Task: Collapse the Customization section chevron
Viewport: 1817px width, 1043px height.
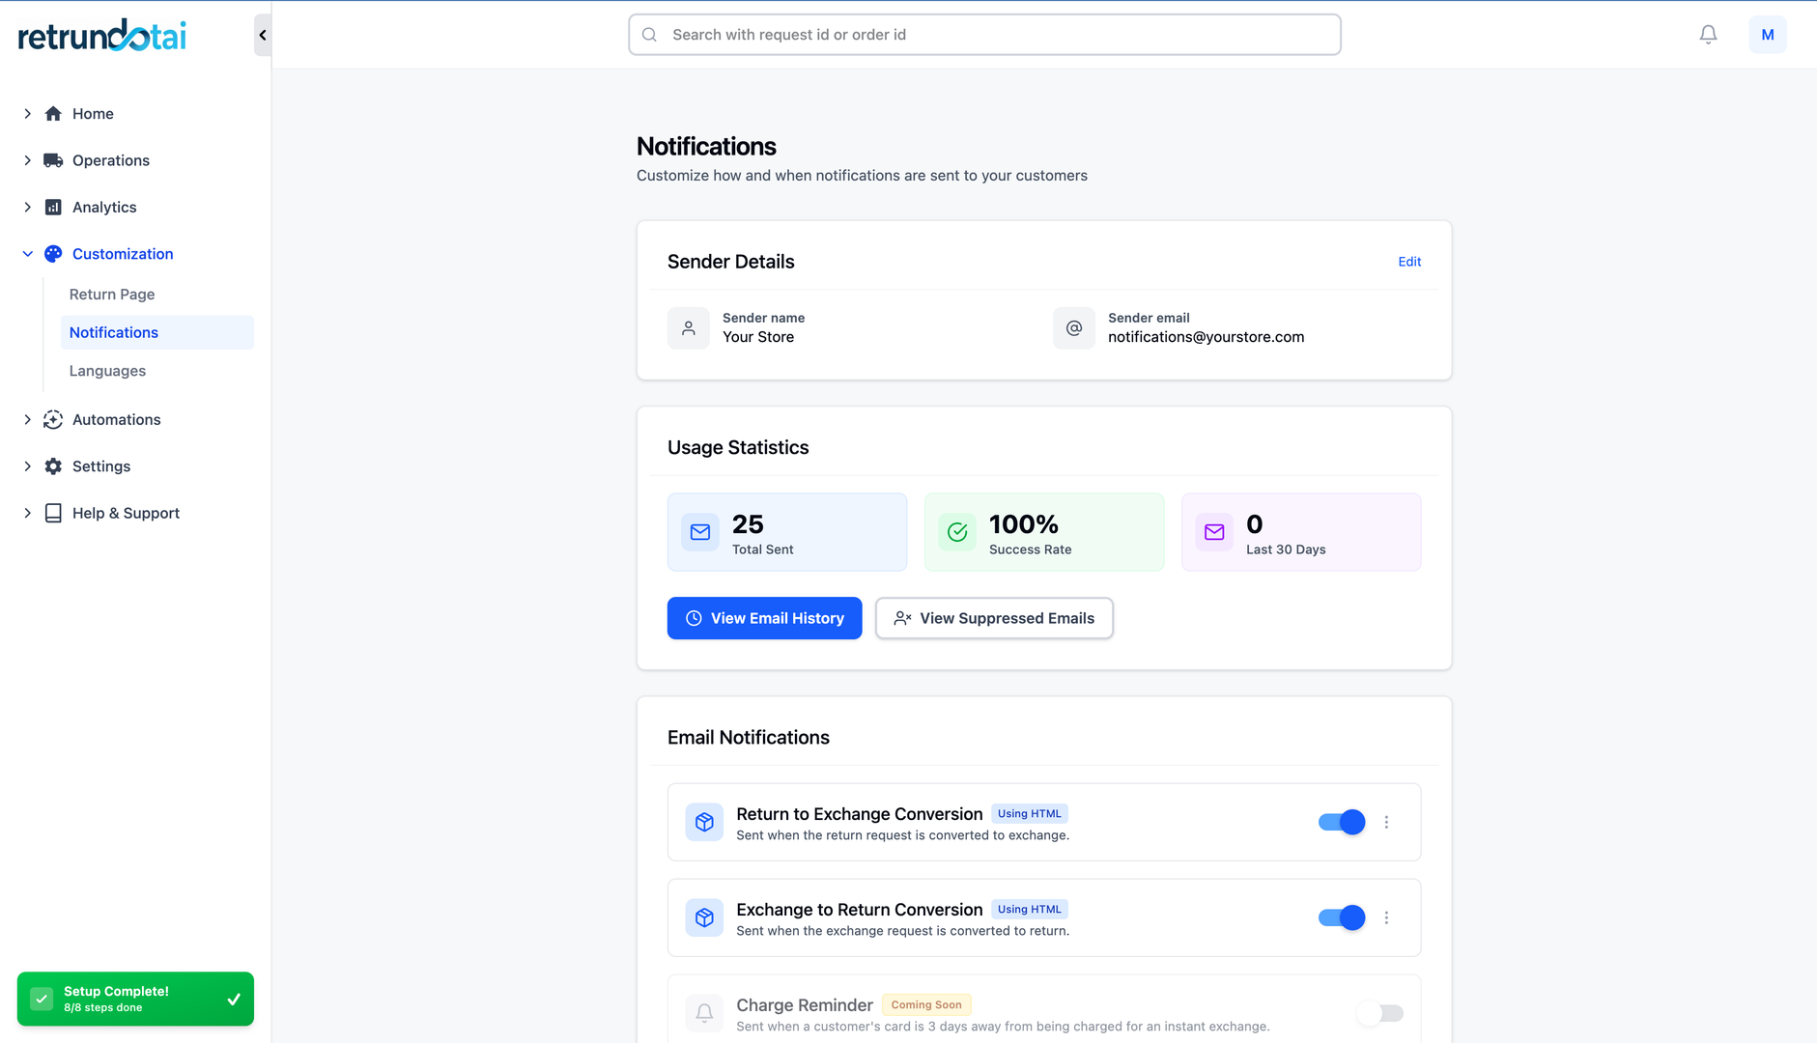Action: tap(27, 254)
